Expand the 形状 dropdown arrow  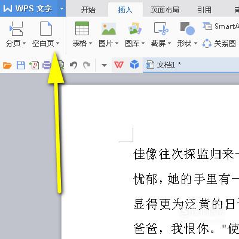click(195, 43)
